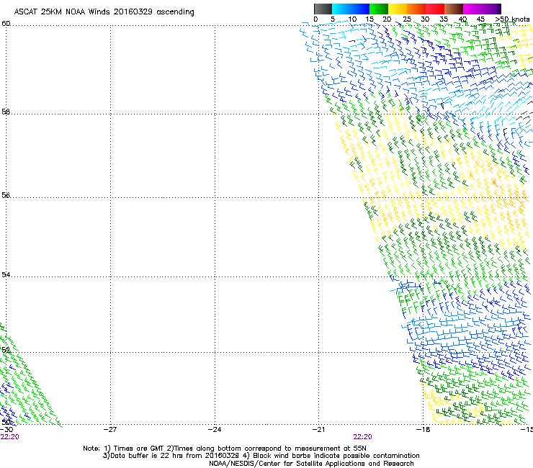
Task: Click the longitude label '-24'
Action: tap(215, 430)
